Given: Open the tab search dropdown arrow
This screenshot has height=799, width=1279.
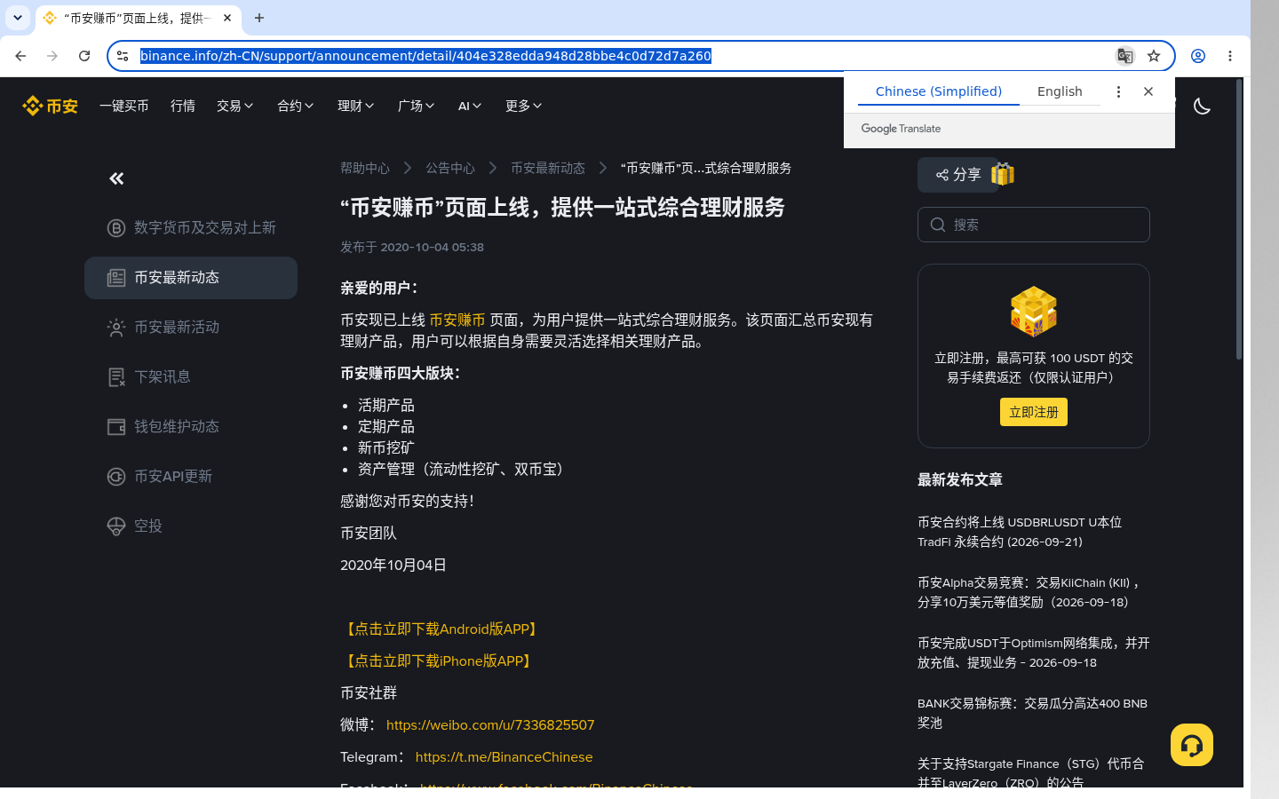Looking at the screenshot, I should [17, 18].
